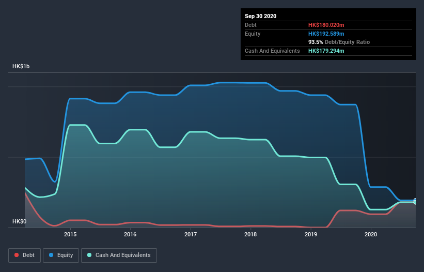This screenshot has height=272, width=424.
Task: Click the Equity row label in tooltip
Action: click(x=253, y=34)
